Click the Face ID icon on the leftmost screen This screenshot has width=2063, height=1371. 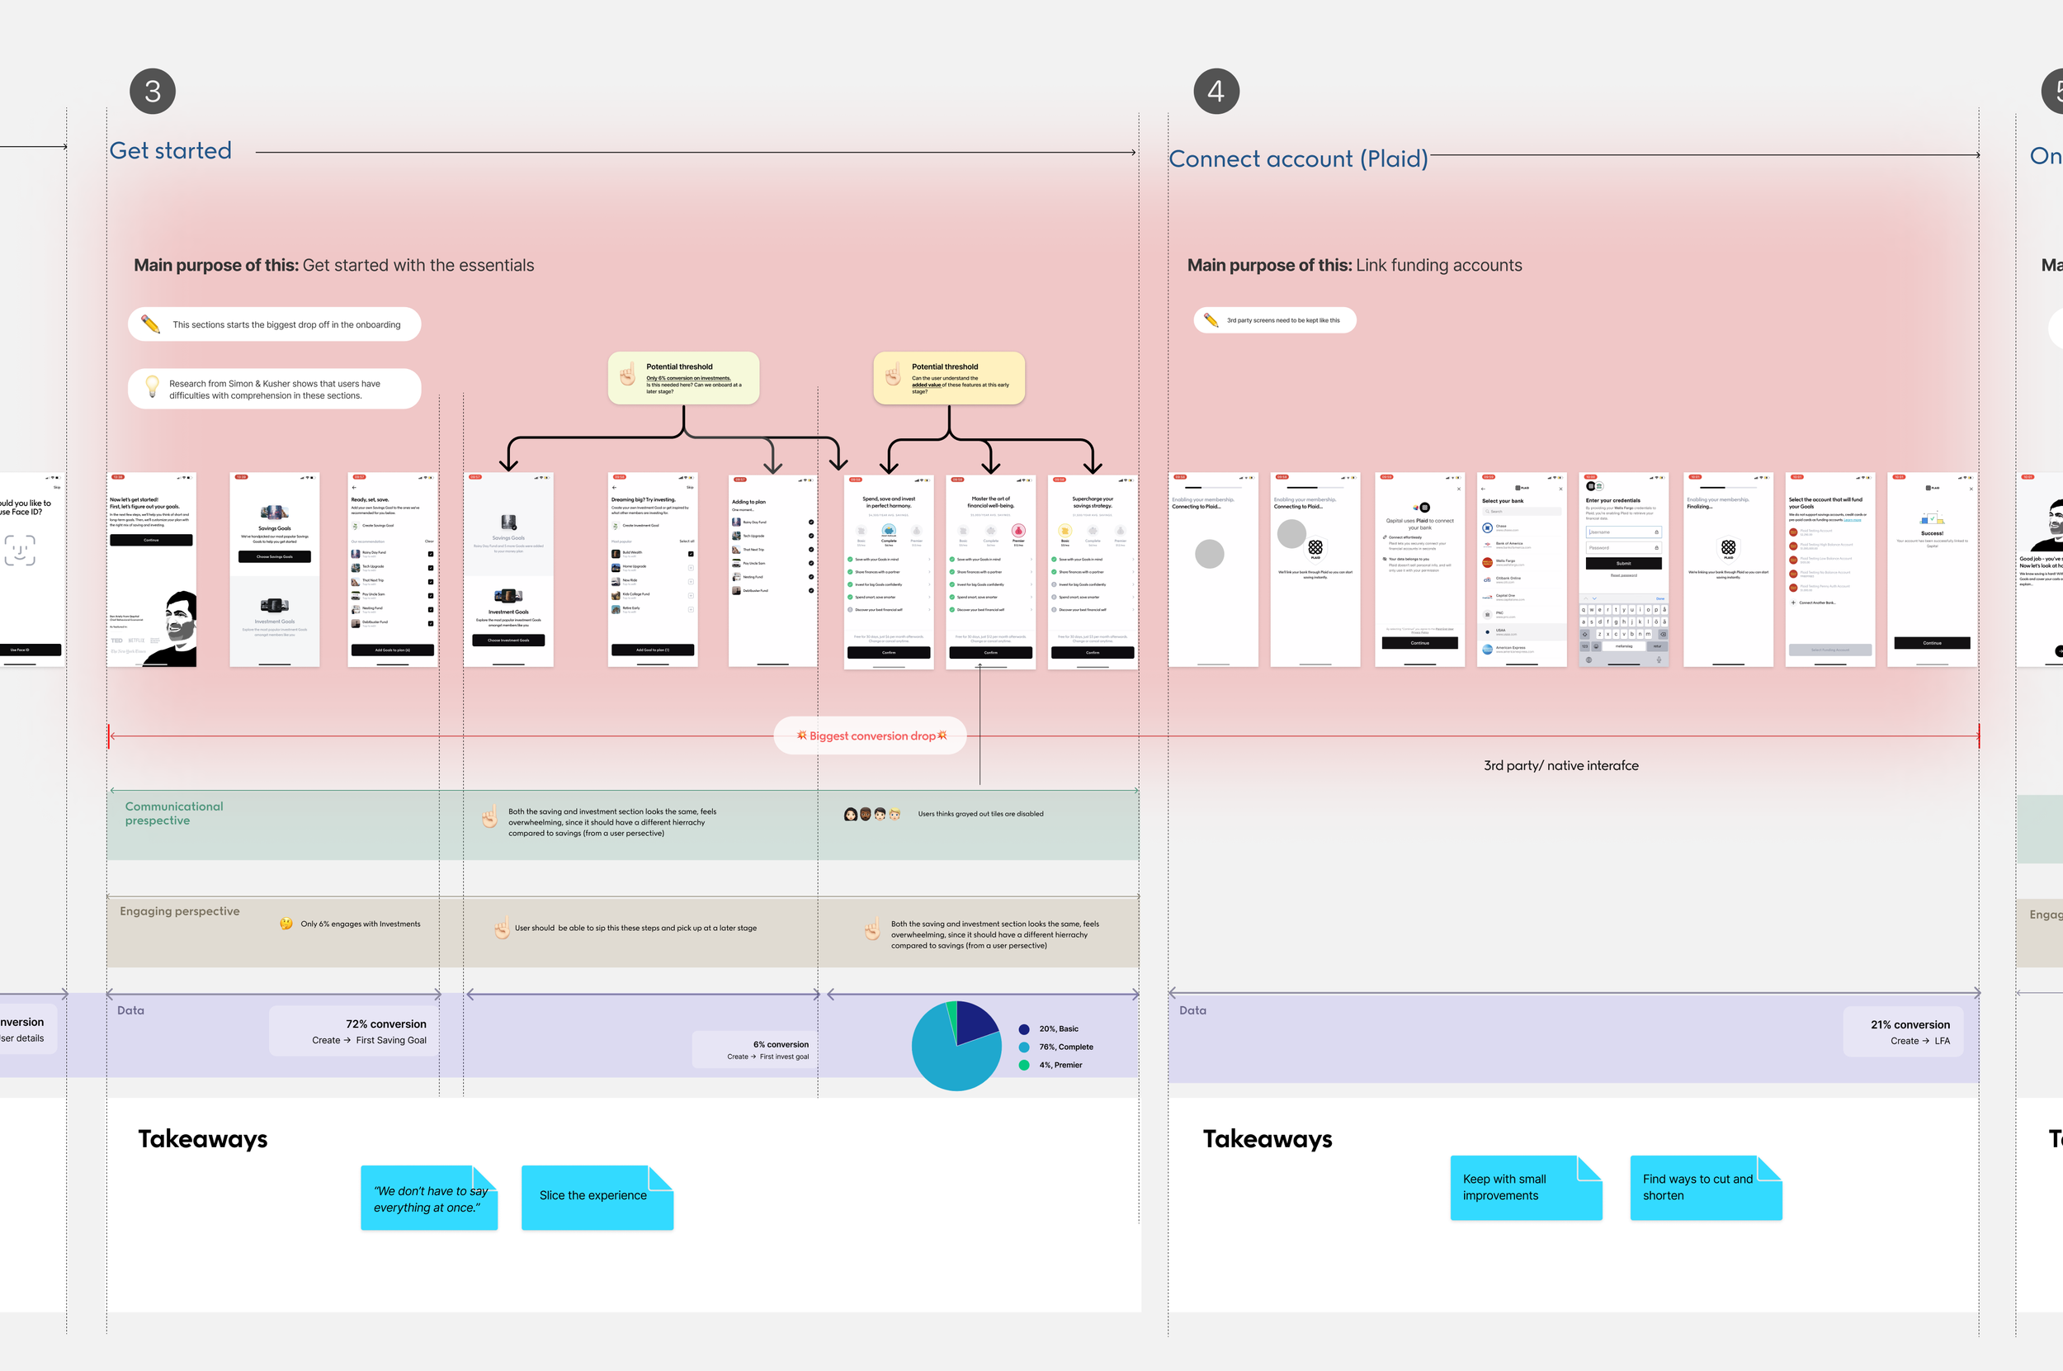click(20, 550)
